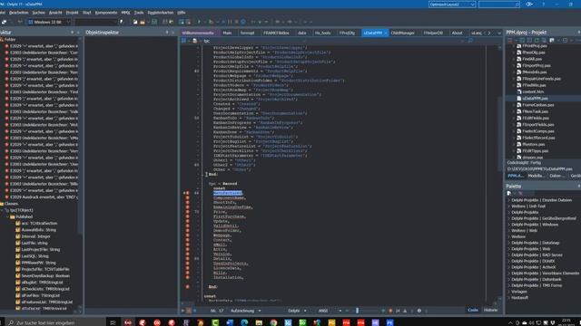Open the Tools menu
The width and height of the screenshot is (581, 326).
pos(139,13)
